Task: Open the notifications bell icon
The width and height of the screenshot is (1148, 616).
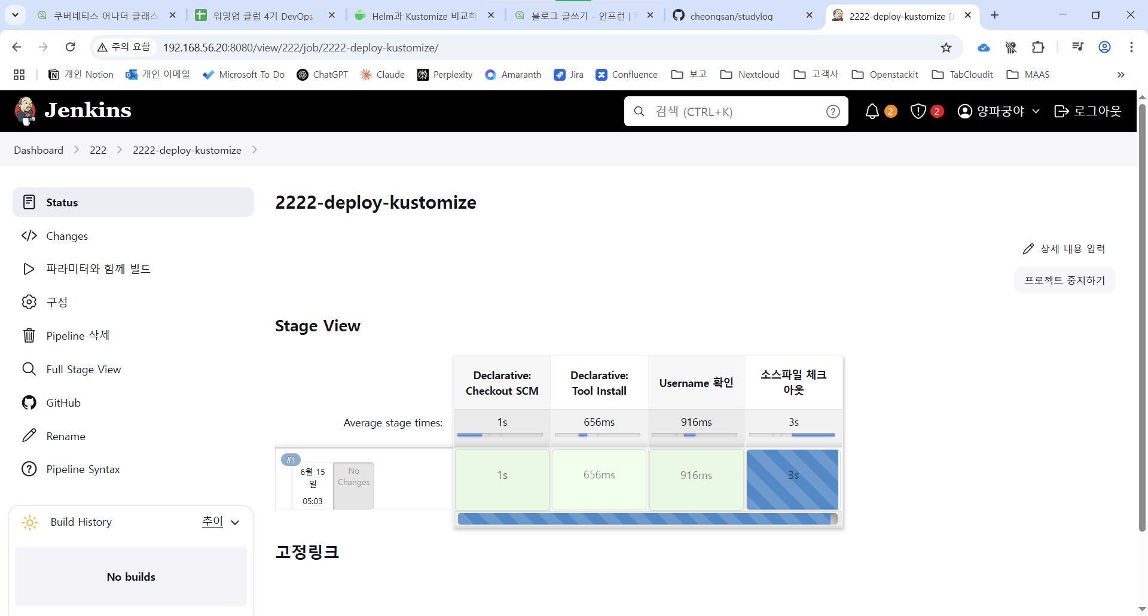Action: click(x=872, y=111)
